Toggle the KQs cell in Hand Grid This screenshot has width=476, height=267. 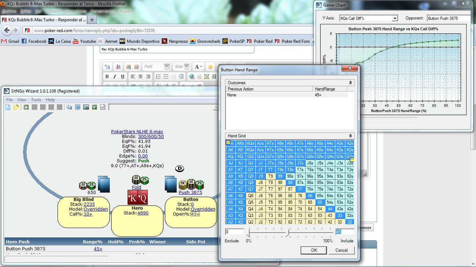pyautogui.click(x=250, y=150)
